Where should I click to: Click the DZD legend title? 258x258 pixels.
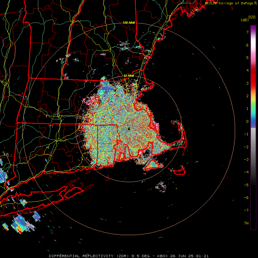click(252, 17)
